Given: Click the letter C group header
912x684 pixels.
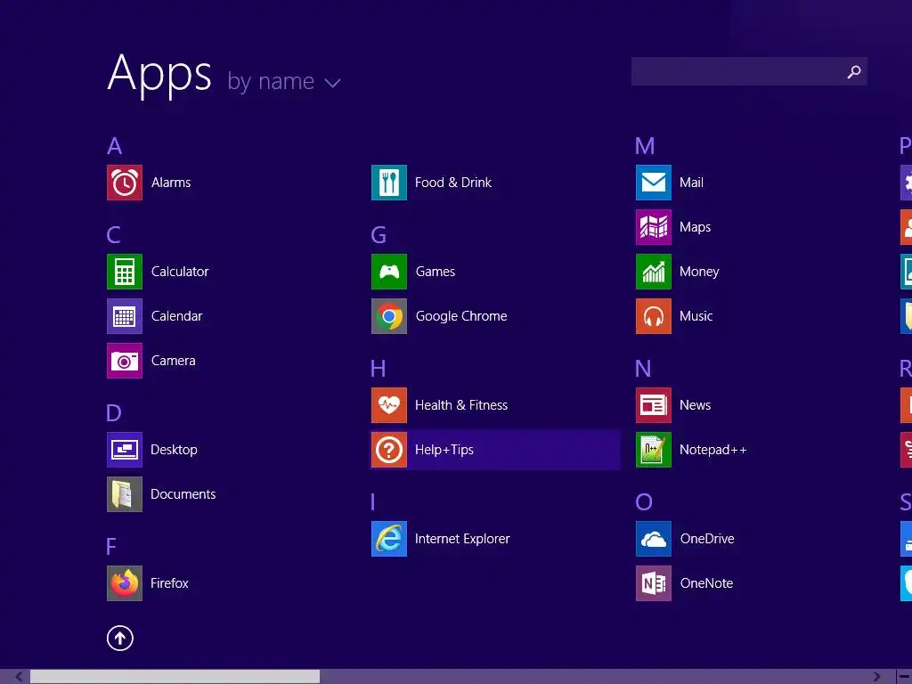Looking at the screenshot, I should click(x=114, y=235).
